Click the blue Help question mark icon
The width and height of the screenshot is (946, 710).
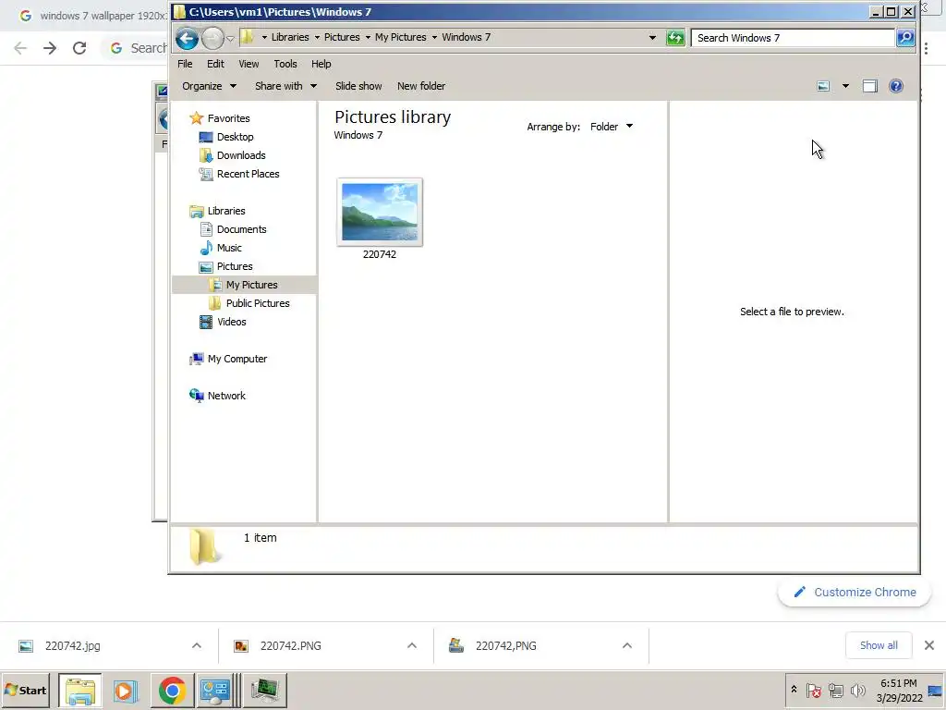point(896,86)
